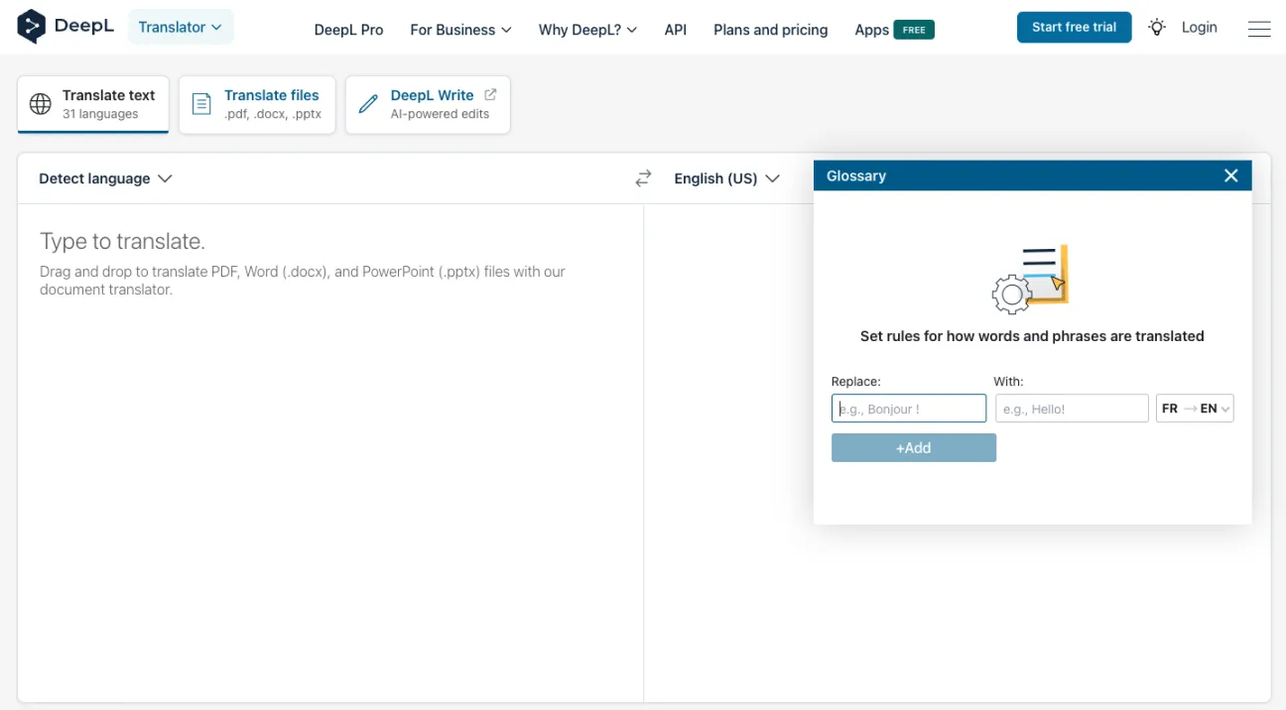Go to Plans and pricing
Screen dimensions: 1286x710
[770, 30]
